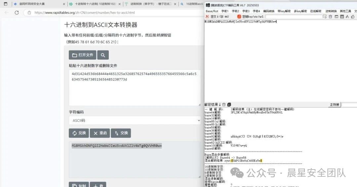Open the 在线解密 menu
357x187 pixels.
click(x=315, y=11)
